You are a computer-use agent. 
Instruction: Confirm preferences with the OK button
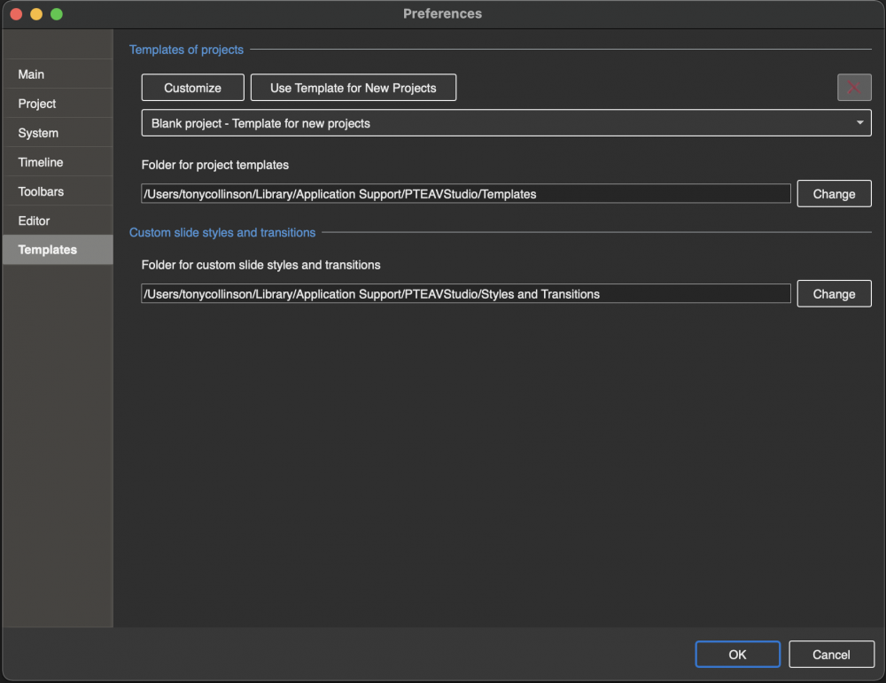click(737, 655)
